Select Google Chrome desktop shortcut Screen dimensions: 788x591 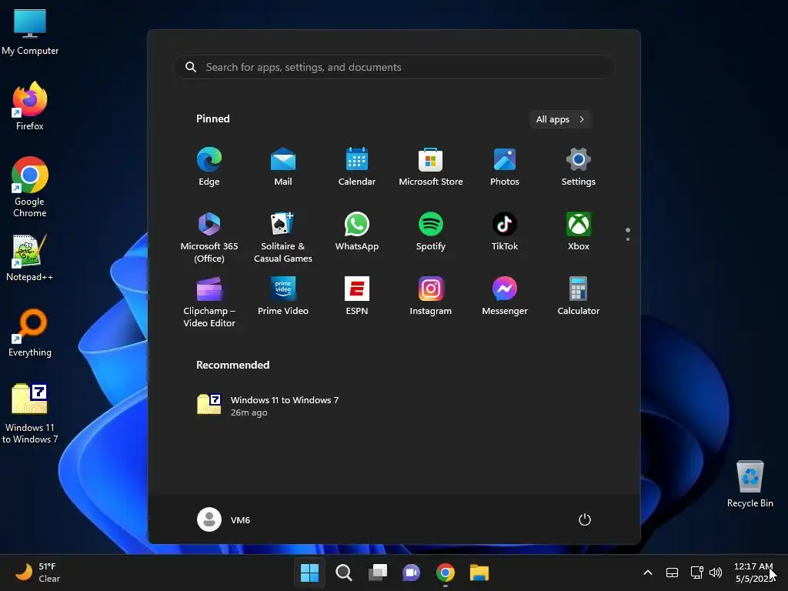pos(30,187)
